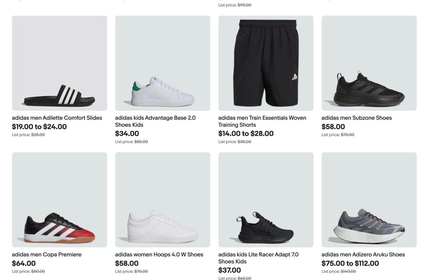Click the $19.00 to $24.00 price
Image resolution: width=421 pixels, height=280 pixels.
tap(39, 127)
